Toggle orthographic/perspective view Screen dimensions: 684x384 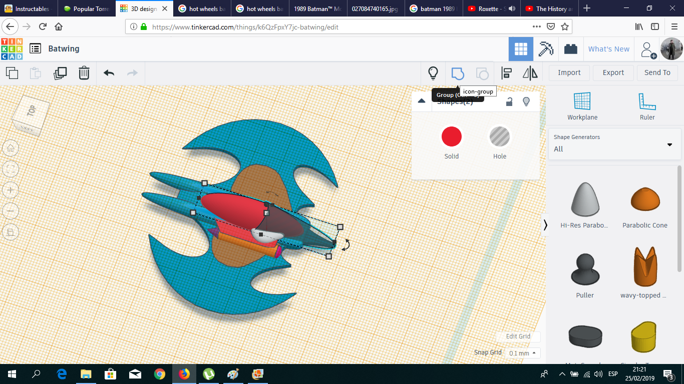tap(11, 231)
